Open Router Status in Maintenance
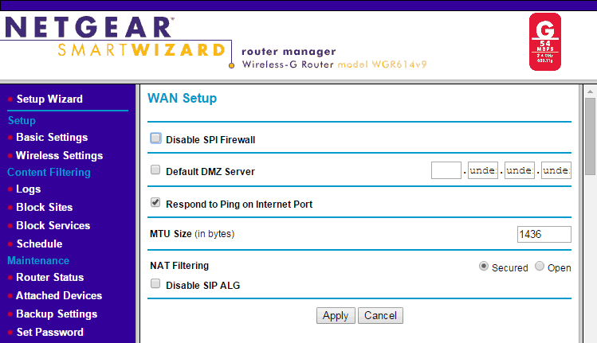The width and height of the screenshot is (597, 343). click(49, 278)
